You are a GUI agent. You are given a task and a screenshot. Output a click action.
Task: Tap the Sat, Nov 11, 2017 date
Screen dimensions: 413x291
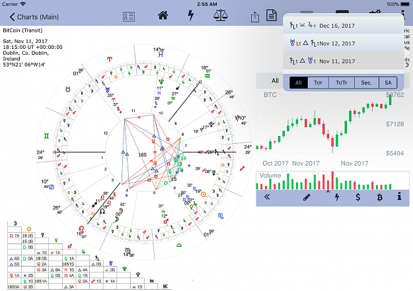click(25, 41)
